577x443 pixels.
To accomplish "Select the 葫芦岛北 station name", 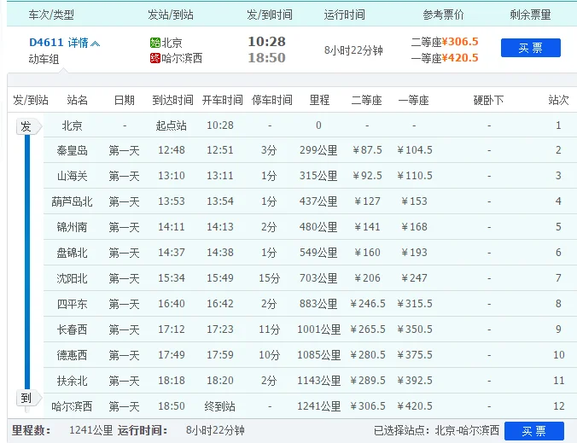I will click(72, 201).
